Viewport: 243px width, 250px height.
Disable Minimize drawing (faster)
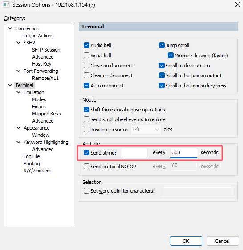coord(170,56)
